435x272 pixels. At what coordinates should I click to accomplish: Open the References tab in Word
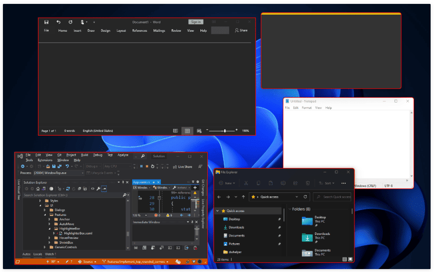click(x=139, y=31)
